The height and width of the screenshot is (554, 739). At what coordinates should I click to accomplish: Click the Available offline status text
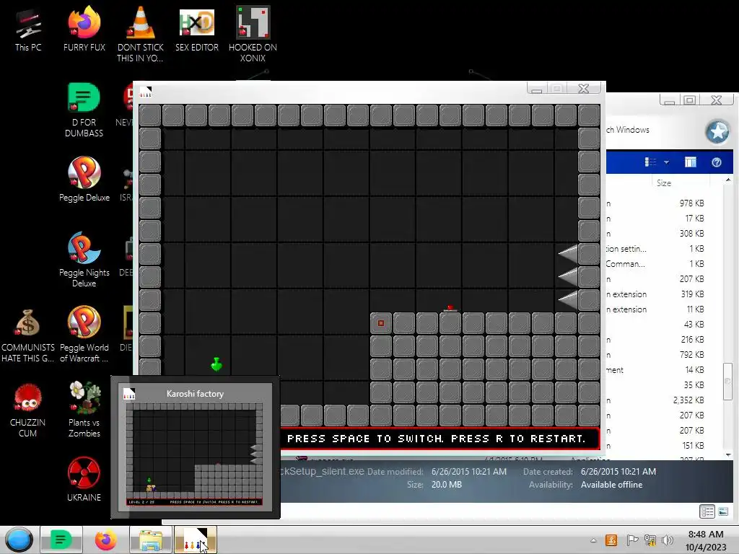(x=611, y=485)
